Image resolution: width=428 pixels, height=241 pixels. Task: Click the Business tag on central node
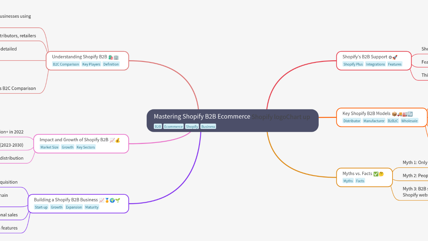(208, 127)
